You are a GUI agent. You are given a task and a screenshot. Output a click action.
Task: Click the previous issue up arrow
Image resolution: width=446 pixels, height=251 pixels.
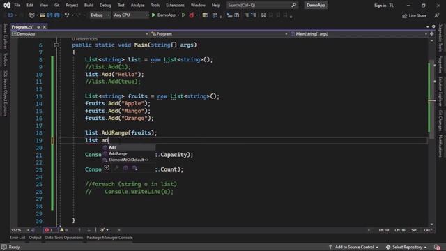pyautogui.click(x=79, y=230)
